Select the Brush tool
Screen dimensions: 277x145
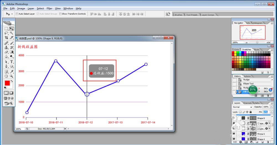tap(12, 43)
